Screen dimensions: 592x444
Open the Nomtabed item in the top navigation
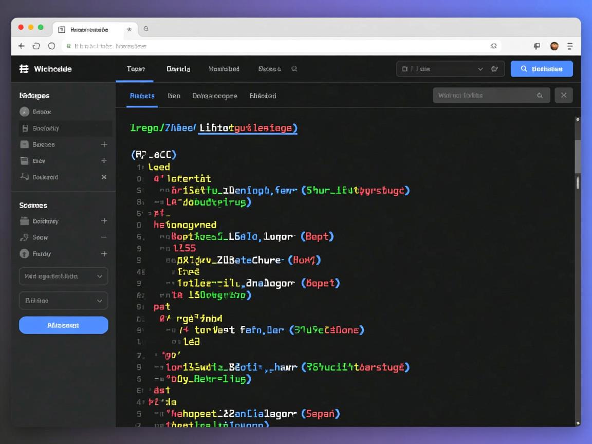224,67
